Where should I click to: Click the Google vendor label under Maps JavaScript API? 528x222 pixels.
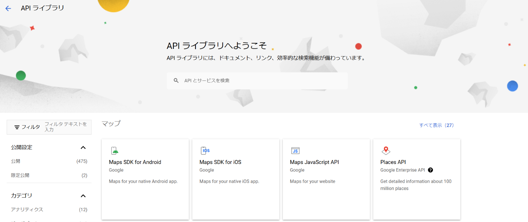[297, 170]
